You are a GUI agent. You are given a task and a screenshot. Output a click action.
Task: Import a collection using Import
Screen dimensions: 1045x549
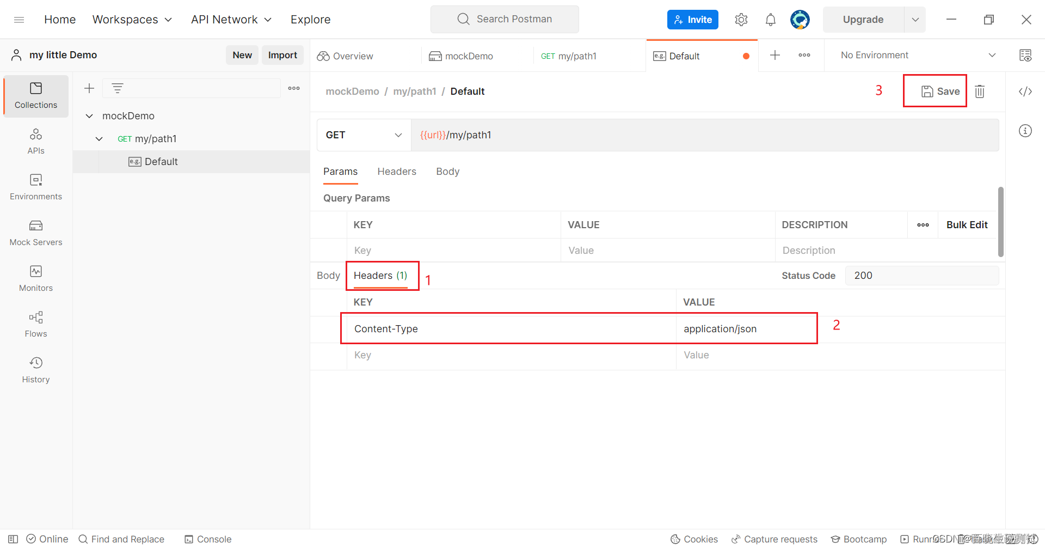coord(282,55)
